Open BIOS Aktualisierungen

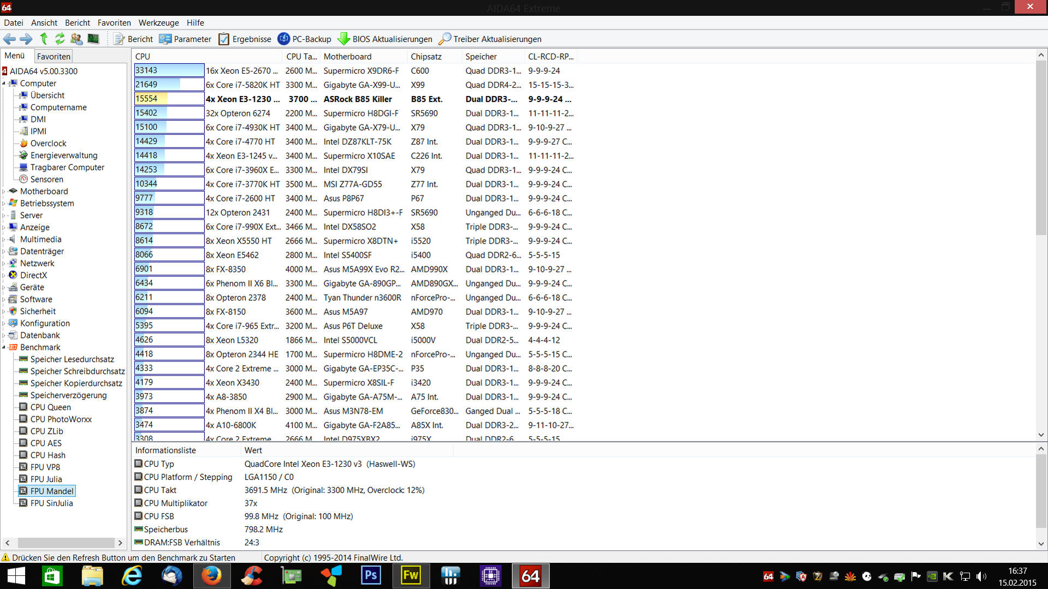pyautogui.click(x=384, y=39)
